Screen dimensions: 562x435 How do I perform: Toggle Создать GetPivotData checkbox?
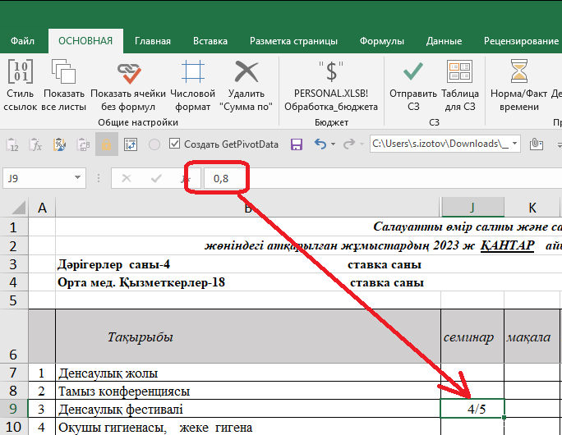(x=174, y=144)
